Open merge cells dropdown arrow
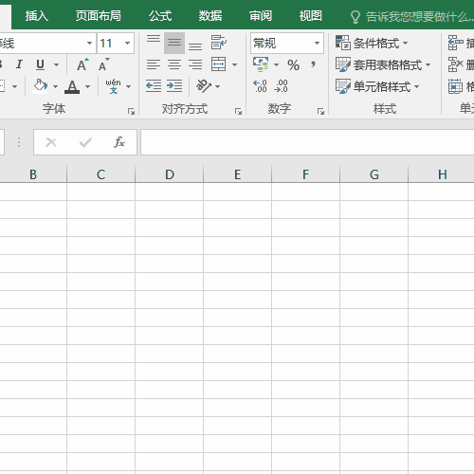The image size is (474, 474). coord(234,64)
